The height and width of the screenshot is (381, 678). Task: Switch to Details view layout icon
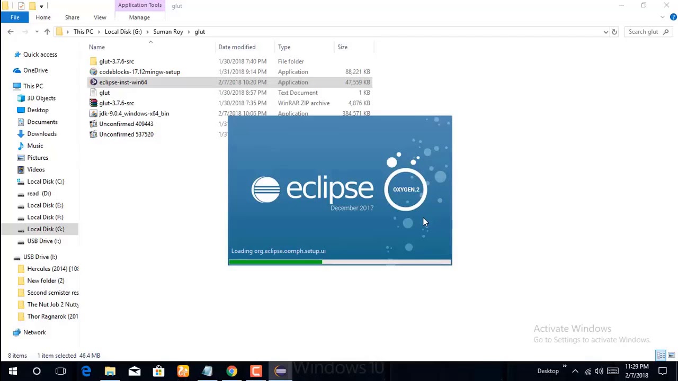click(661, 356)
